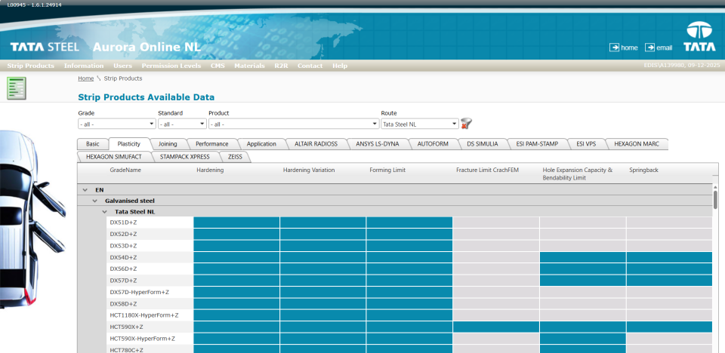The height and width of the screenshot is (353, 725).
Task: Click the Home breadcrumb link
Action: 85,78
